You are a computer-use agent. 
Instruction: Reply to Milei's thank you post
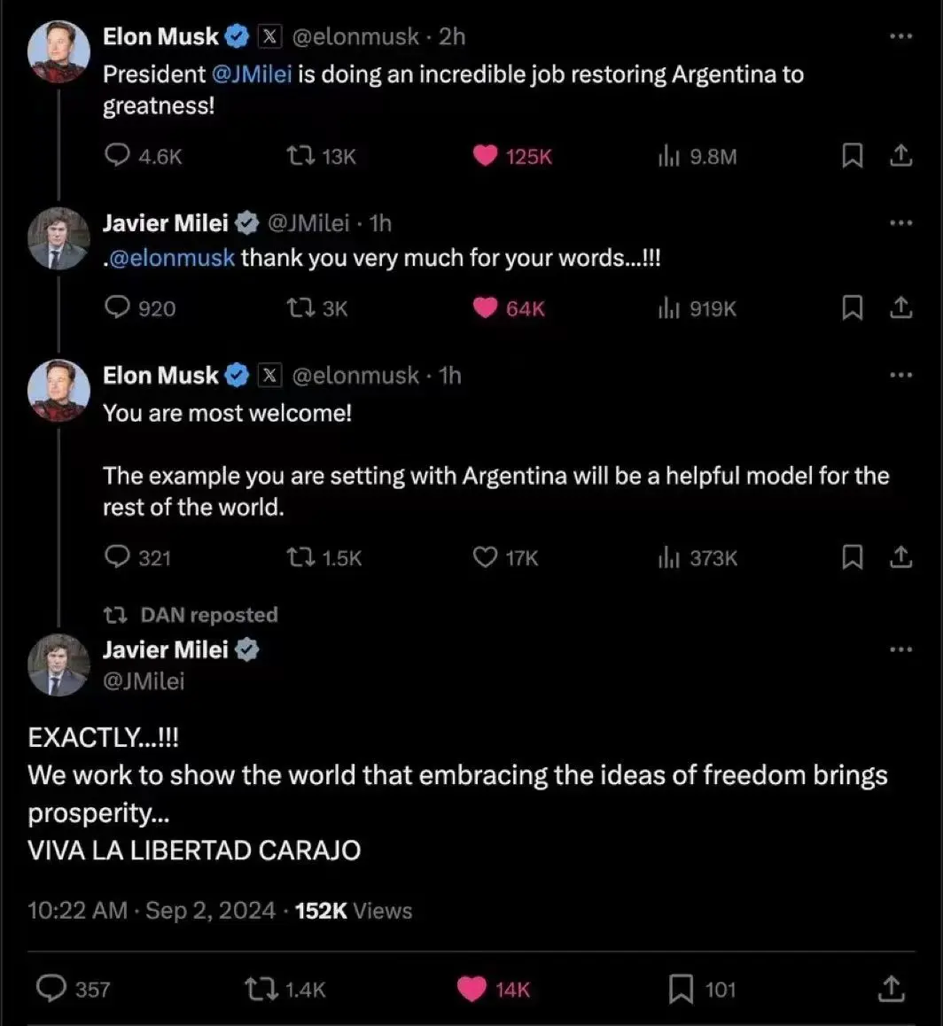click(x=118, y=308)
